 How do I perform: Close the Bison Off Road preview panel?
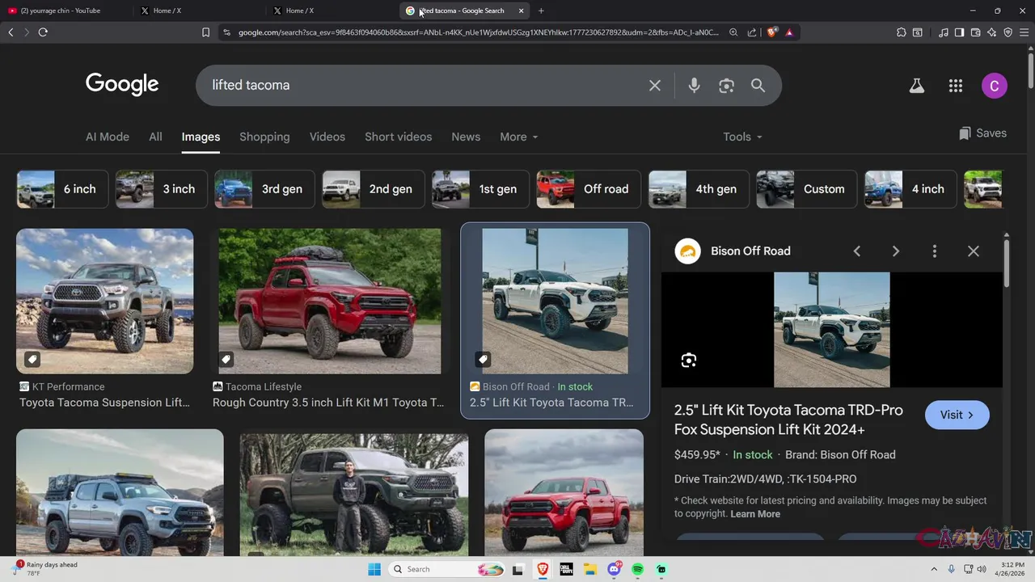pos(974,251)
